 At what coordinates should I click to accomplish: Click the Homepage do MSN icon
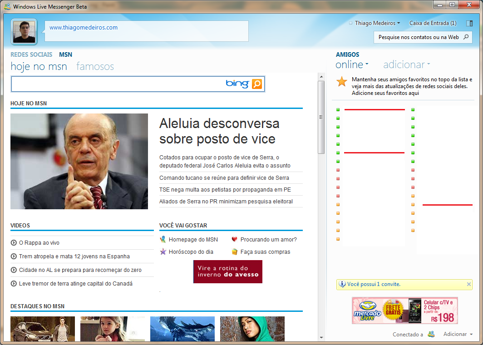pyautogui.click(x=163, y=239)
